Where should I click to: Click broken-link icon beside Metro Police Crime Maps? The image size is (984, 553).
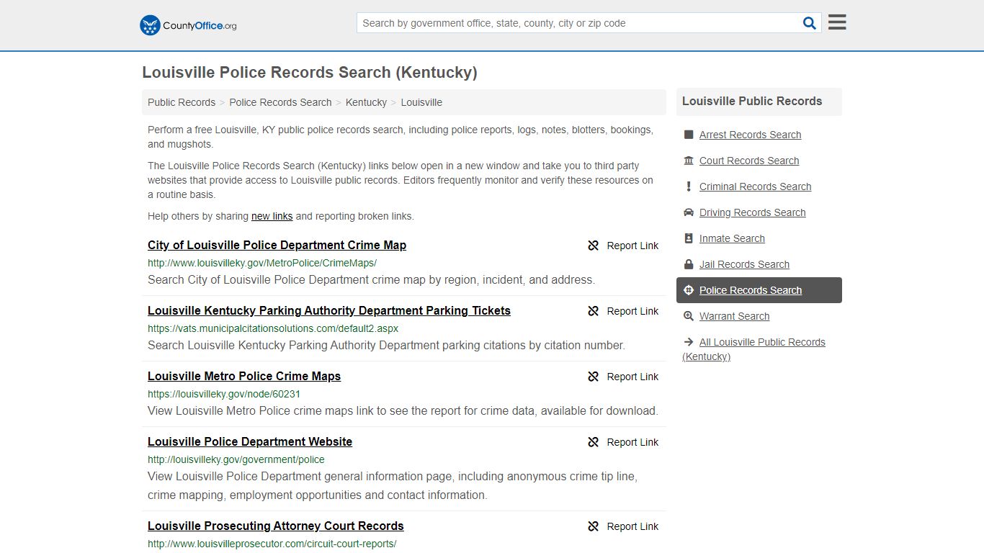(x=594, y=377)
